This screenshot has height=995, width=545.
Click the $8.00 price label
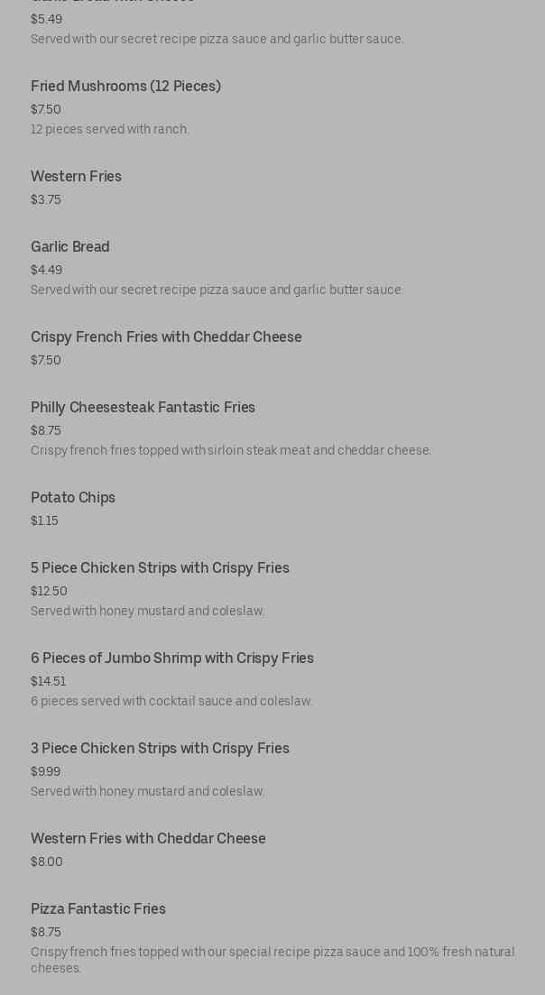pyautogui.click(x=47, y=862)
